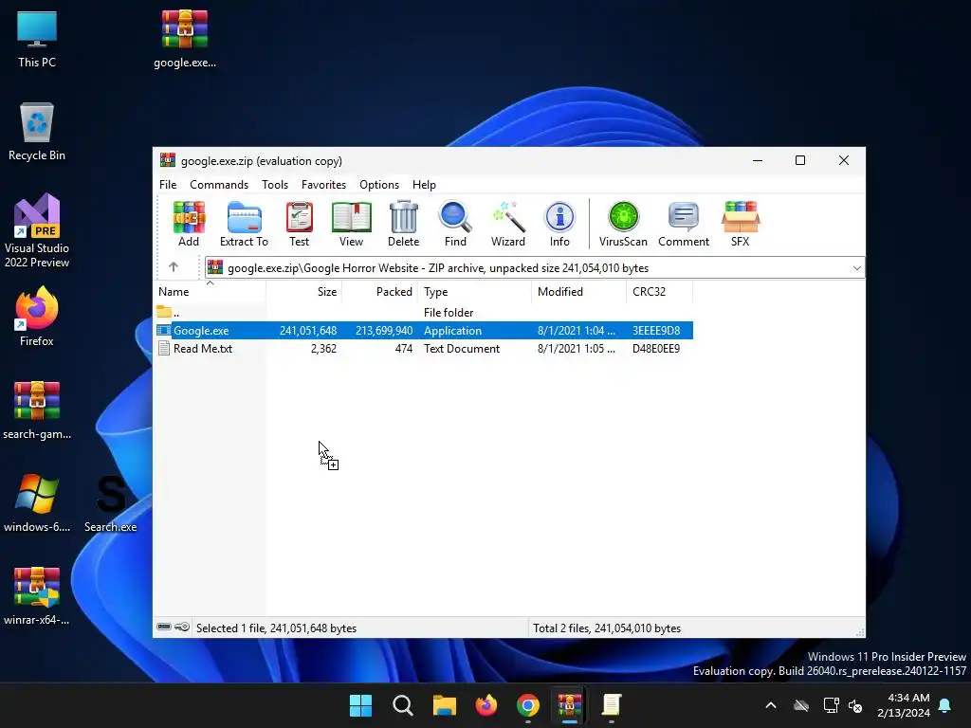The height and width of the screenshot is (728, 971).
Task: Sort by the Name column header
Action: pos(210,292)
